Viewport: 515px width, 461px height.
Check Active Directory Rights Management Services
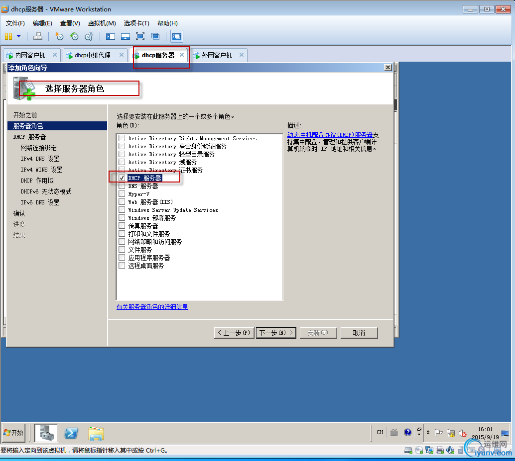[122, 138]
